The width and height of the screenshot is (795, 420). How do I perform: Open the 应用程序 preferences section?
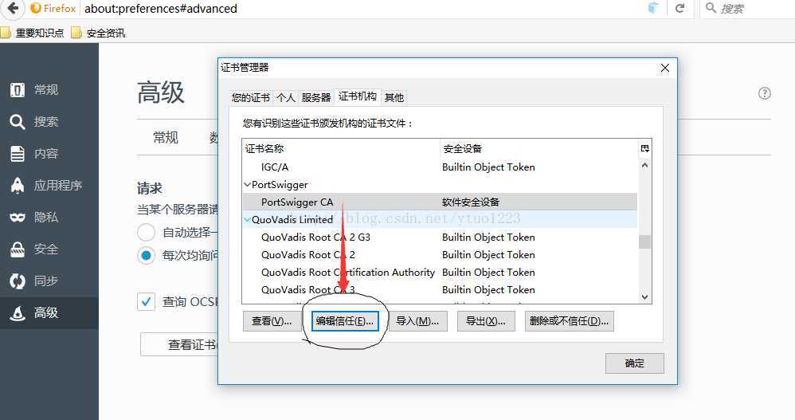click(49, 186)
